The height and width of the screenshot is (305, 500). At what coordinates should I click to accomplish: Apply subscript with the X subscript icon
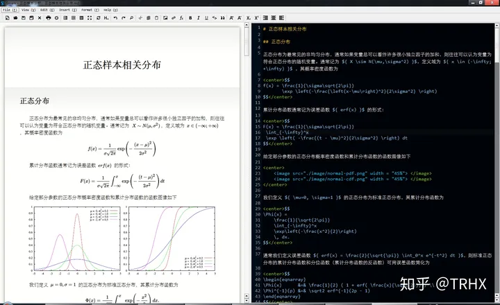coord(249,18)
